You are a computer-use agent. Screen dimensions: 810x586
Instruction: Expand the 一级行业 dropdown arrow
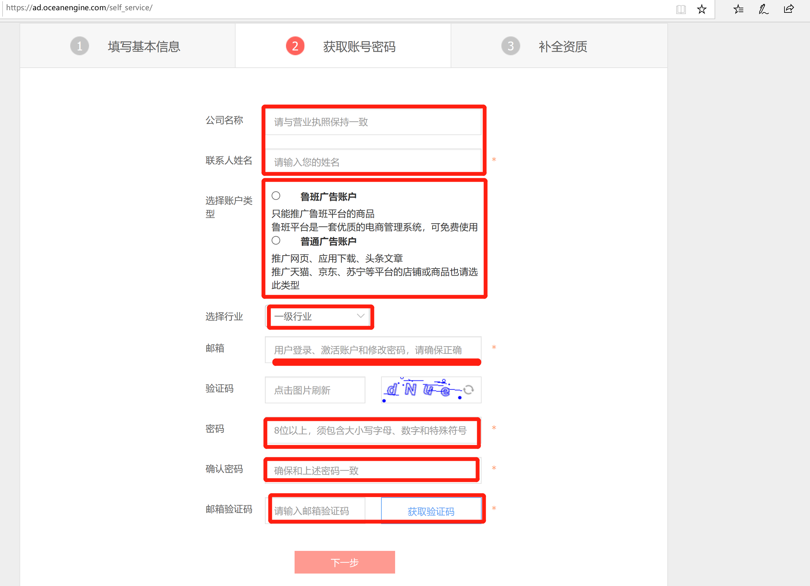click(360, 316)
